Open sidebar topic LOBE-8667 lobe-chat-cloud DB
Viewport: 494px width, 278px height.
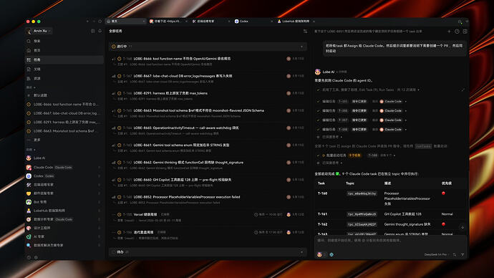click(64, 113)
